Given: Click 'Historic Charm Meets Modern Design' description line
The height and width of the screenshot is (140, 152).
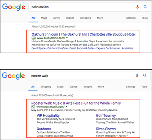Looking at the screenshot, I should [78, 41].
